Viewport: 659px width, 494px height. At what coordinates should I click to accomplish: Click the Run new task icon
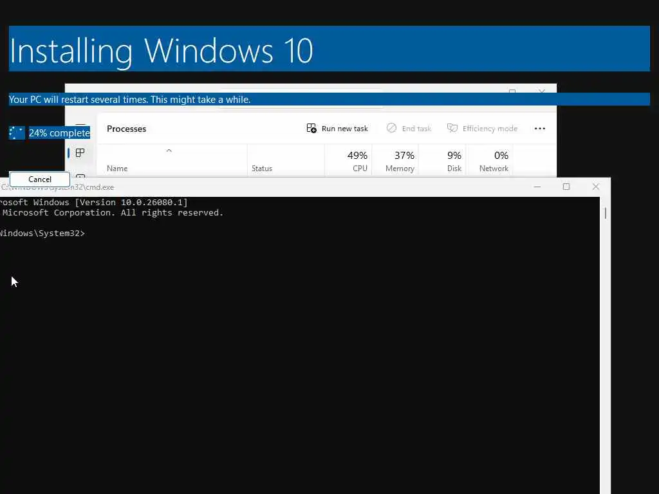(x=311, y=128)
